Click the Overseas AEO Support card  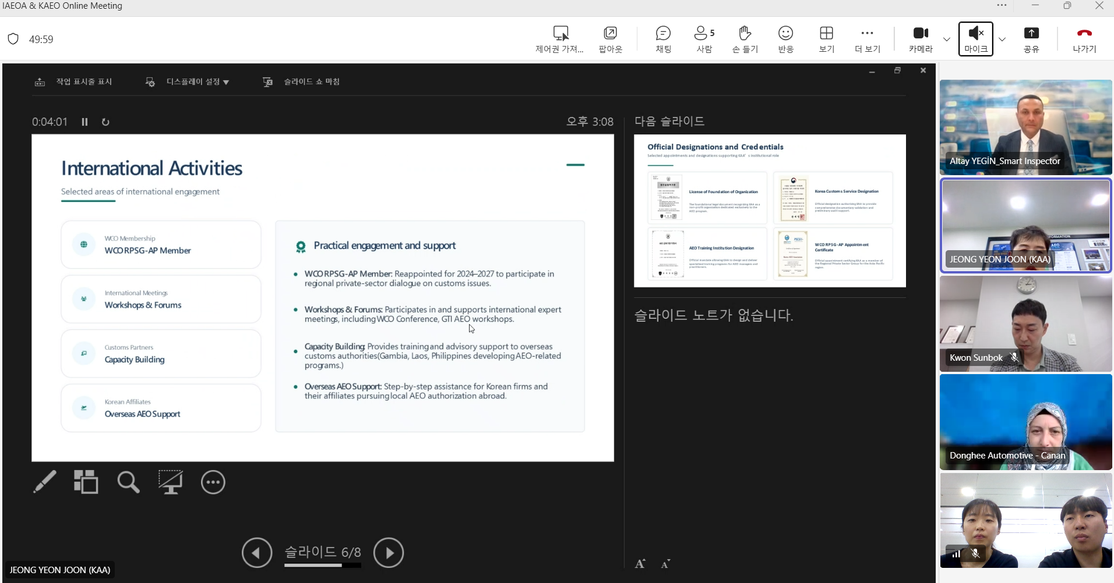pos(161,408)
